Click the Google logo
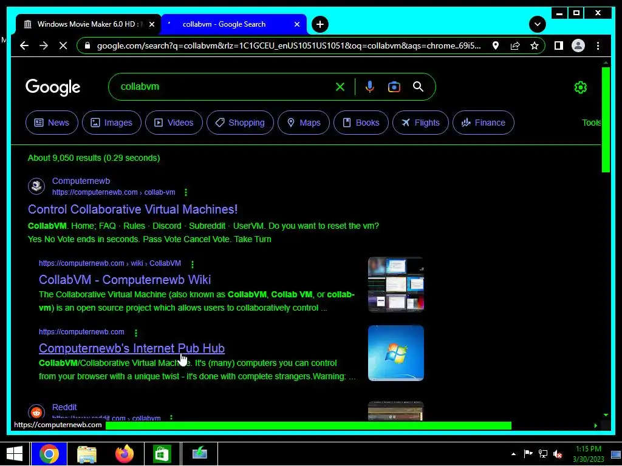Screen dimensions: 622x466 (x=53, y=87)
